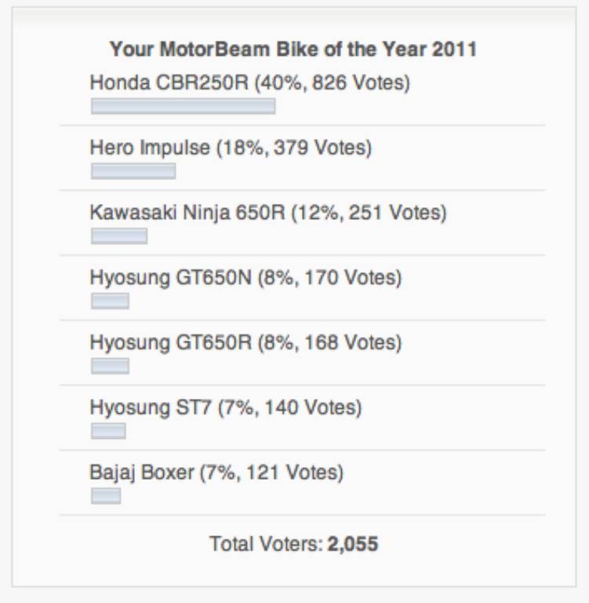Click the Bajaj Boxer result bar
This screenshot has width=589, height=603.
pos(106,495)
